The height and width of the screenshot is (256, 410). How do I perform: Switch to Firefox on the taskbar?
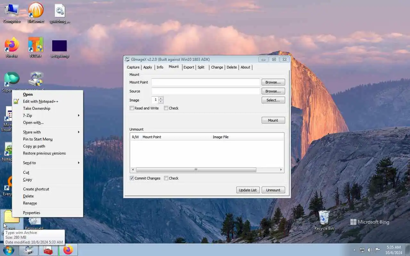[68, 250]
